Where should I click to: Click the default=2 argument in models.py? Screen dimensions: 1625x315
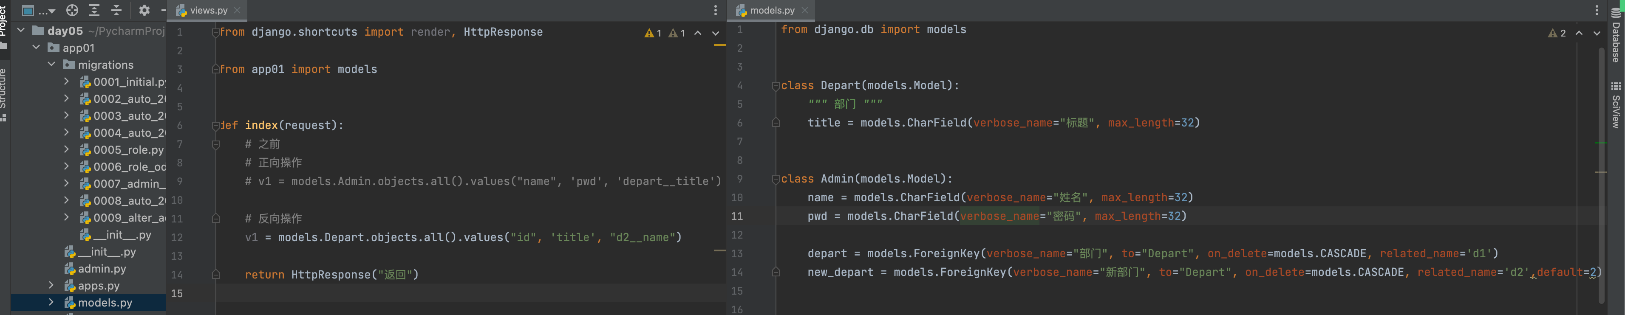coord(1566,272)
